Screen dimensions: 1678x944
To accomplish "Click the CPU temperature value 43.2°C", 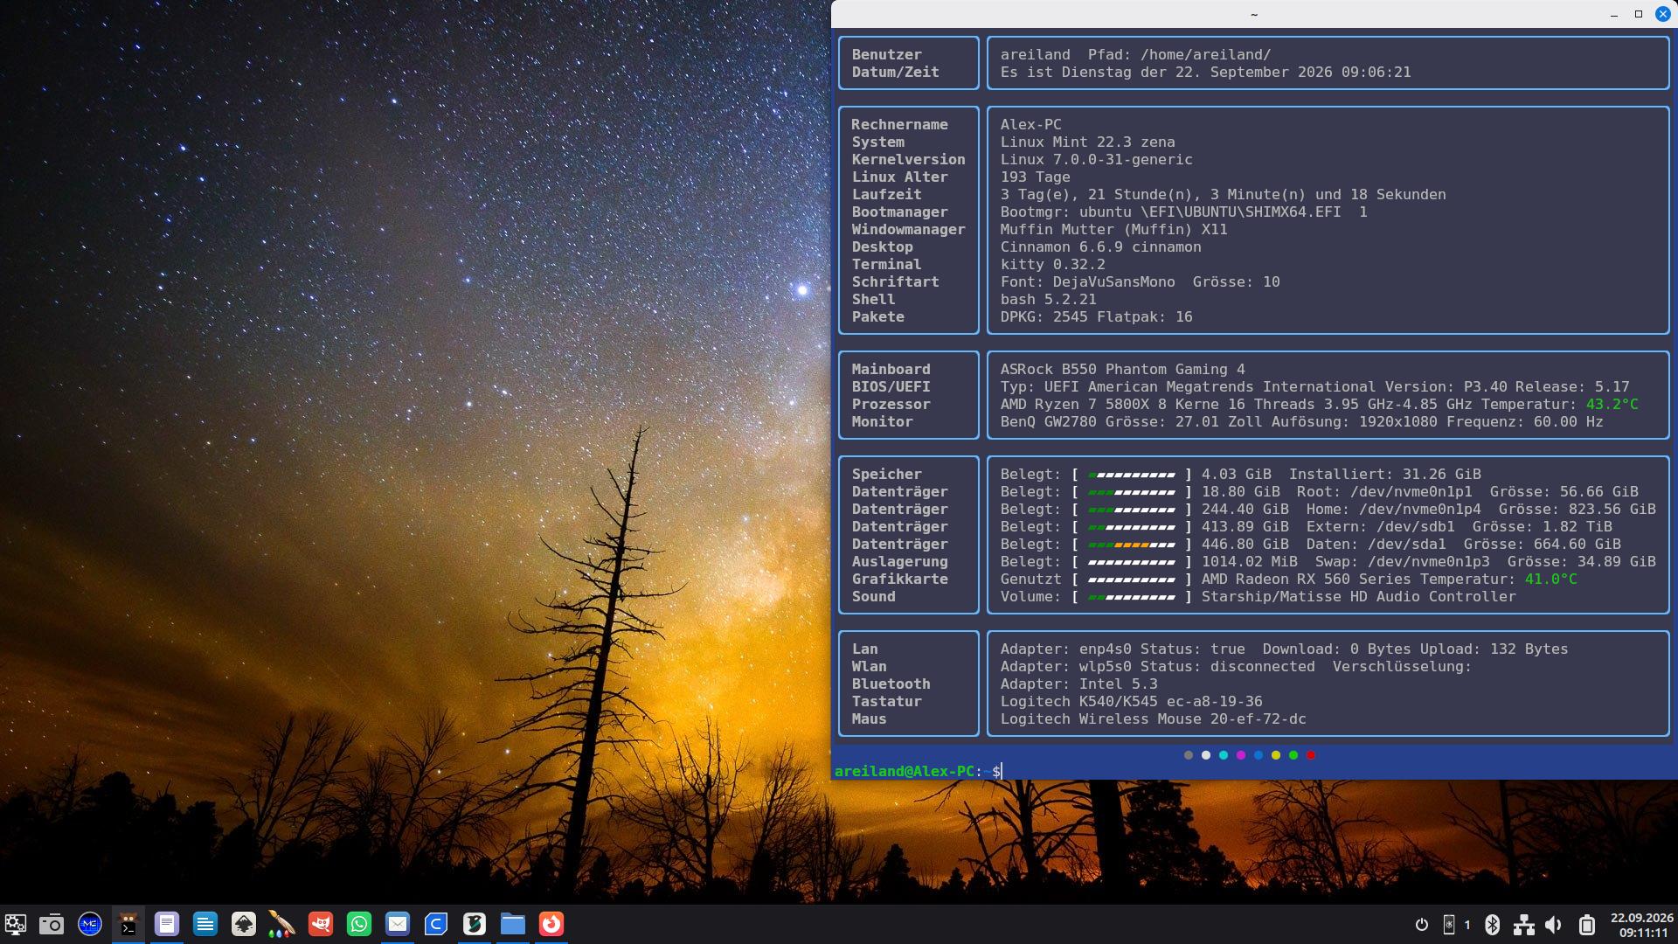I will 1612,404.
